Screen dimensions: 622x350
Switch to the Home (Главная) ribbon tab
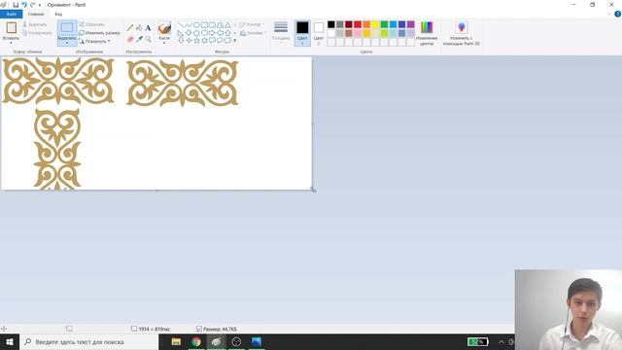[x=36, y=14]
